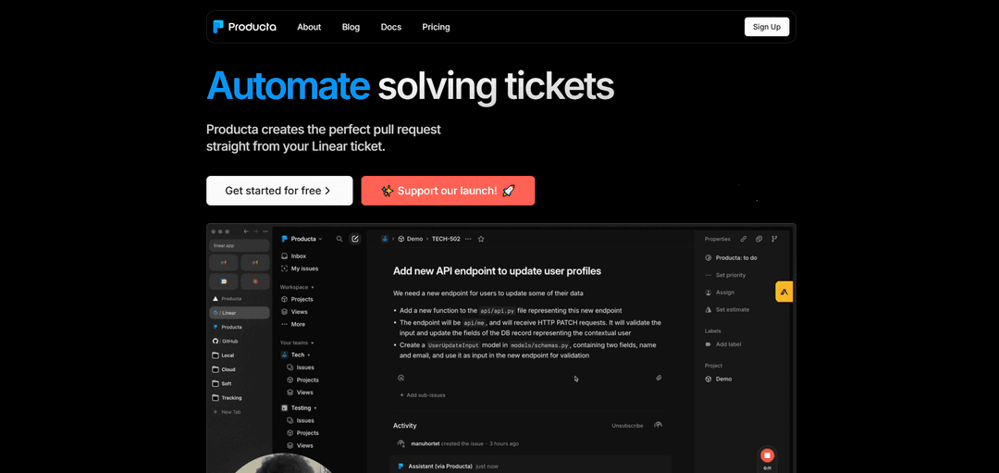Click Get started for free button

point(279,191)
